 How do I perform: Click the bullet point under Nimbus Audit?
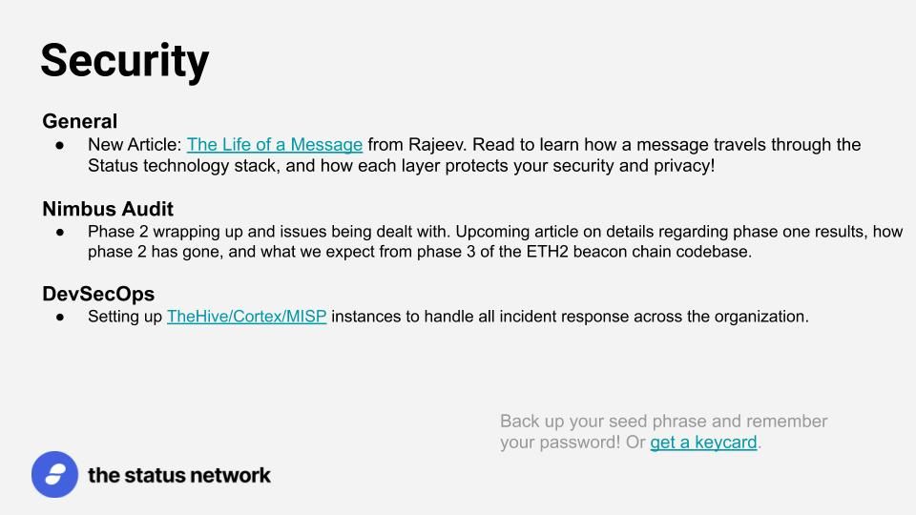coord(60,232)
